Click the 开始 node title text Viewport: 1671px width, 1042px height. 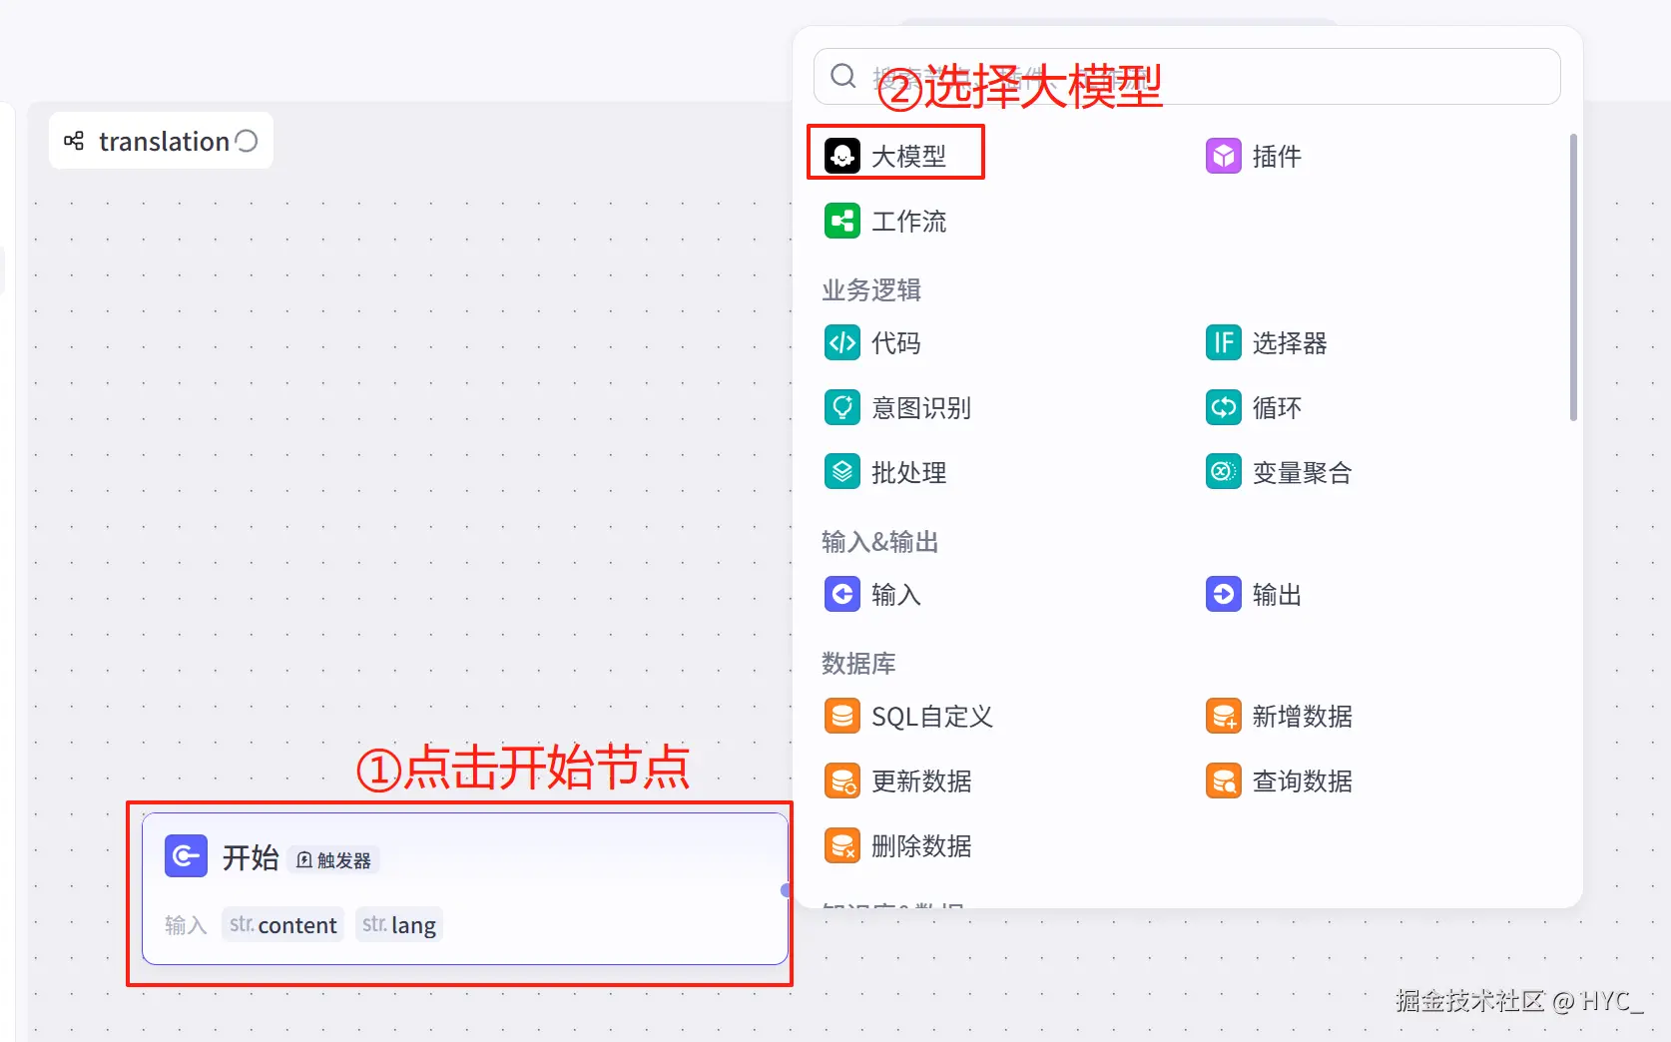pos(251,857)
